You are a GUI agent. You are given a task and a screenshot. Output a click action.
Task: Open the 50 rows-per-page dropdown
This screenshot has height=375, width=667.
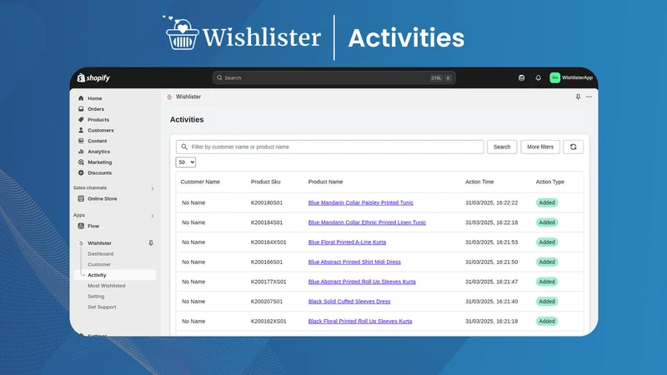(185, 162)
